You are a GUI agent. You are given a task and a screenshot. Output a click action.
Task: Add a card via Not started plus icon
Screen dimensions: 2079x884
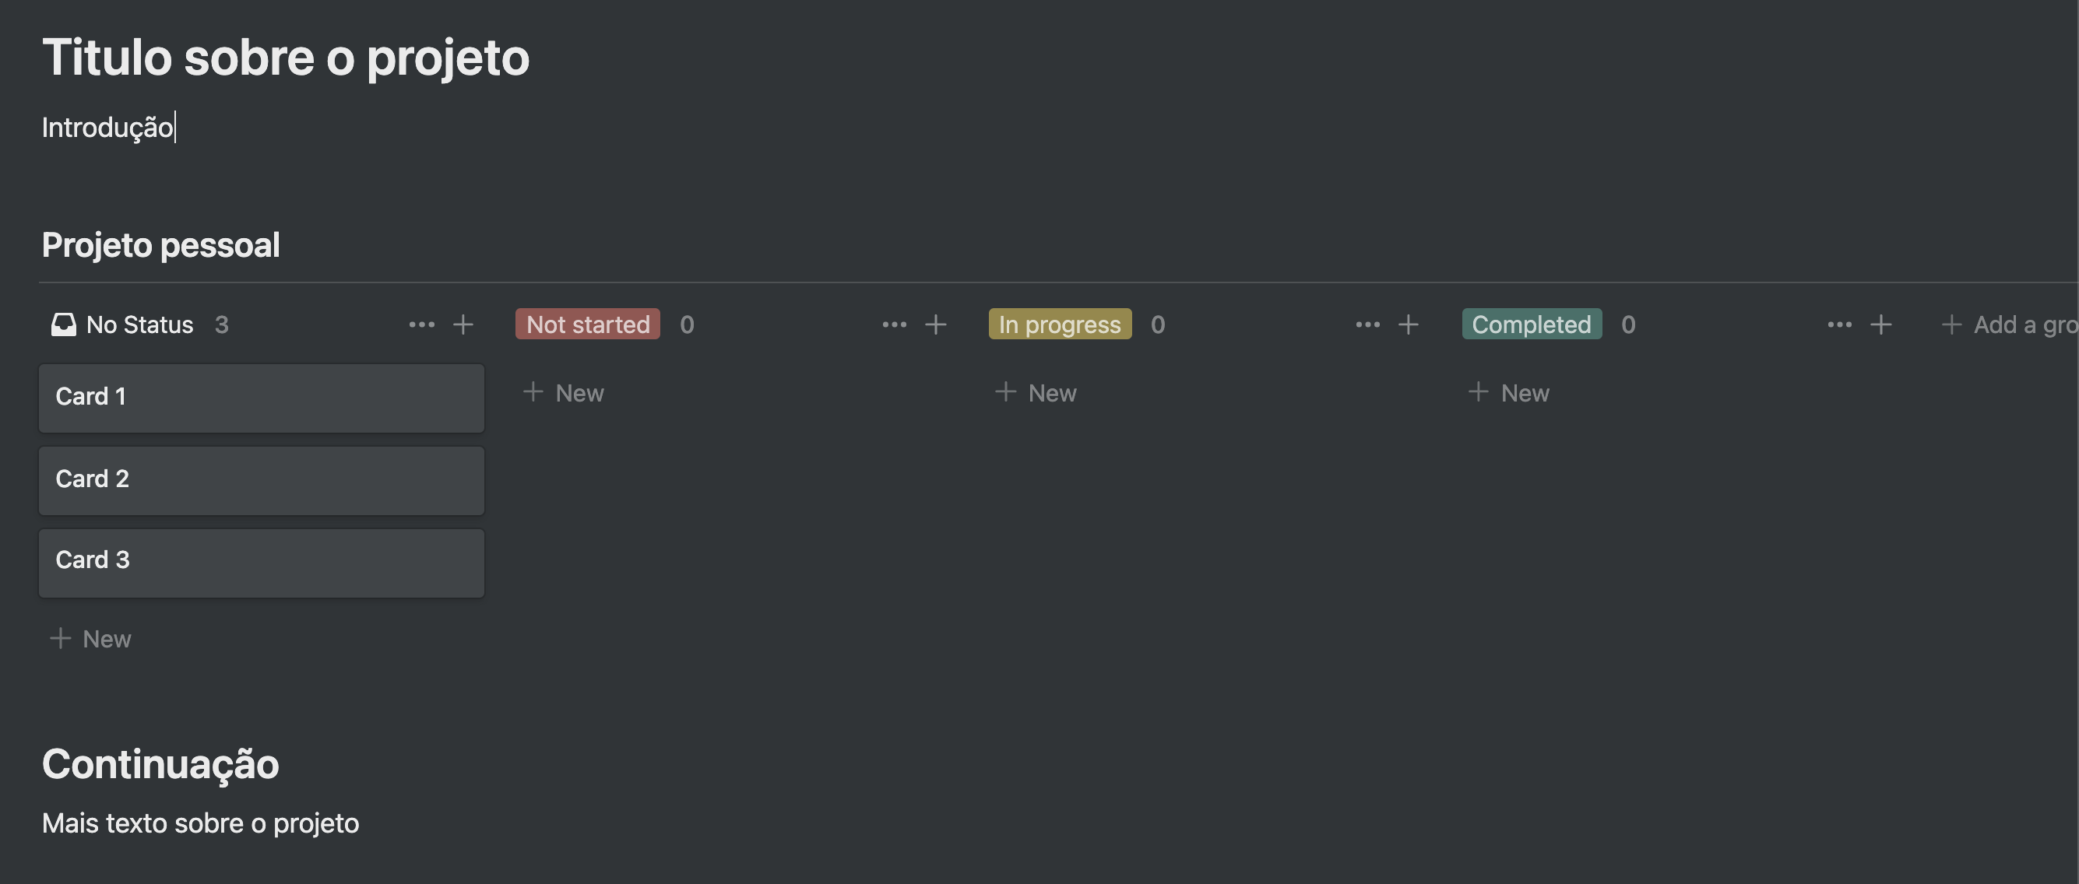[935, 324]
